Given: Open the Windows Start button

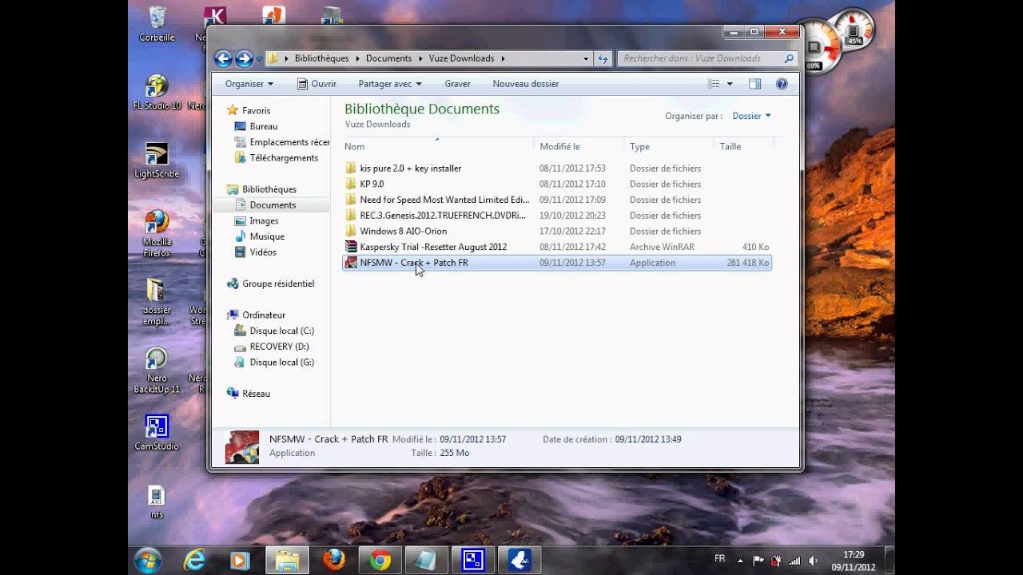Looking at the screenshot, I should click(x=148, y=560).
